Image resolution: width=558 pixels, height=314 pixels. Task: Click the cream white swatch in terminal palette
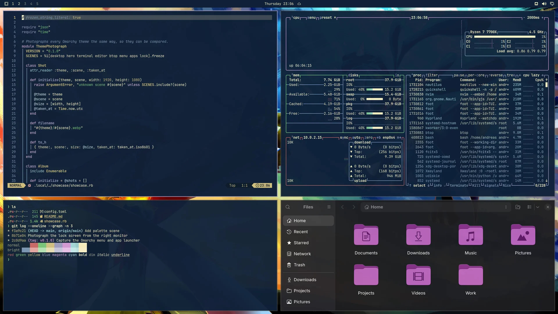(83, 248)
